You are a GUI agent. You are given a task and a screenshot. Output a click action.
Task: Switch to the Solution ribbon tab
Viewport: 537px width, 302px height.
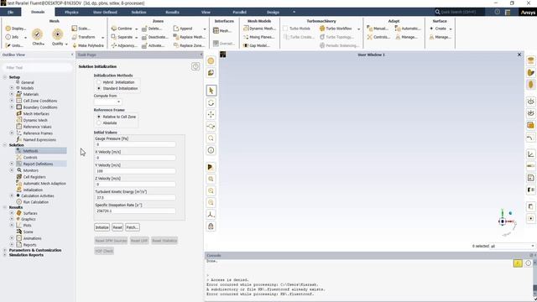tap(138, 12)
